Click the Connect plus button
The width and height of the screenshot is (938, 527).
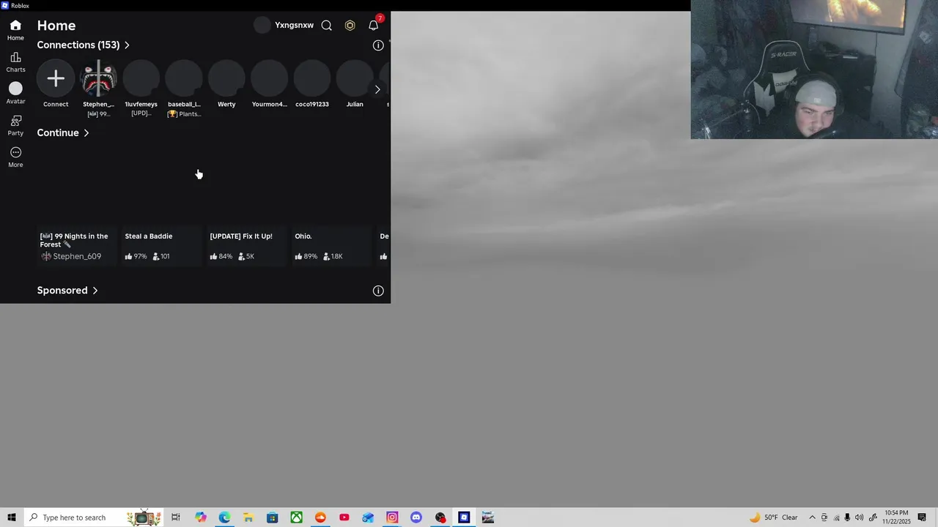(x=56, y=79)
